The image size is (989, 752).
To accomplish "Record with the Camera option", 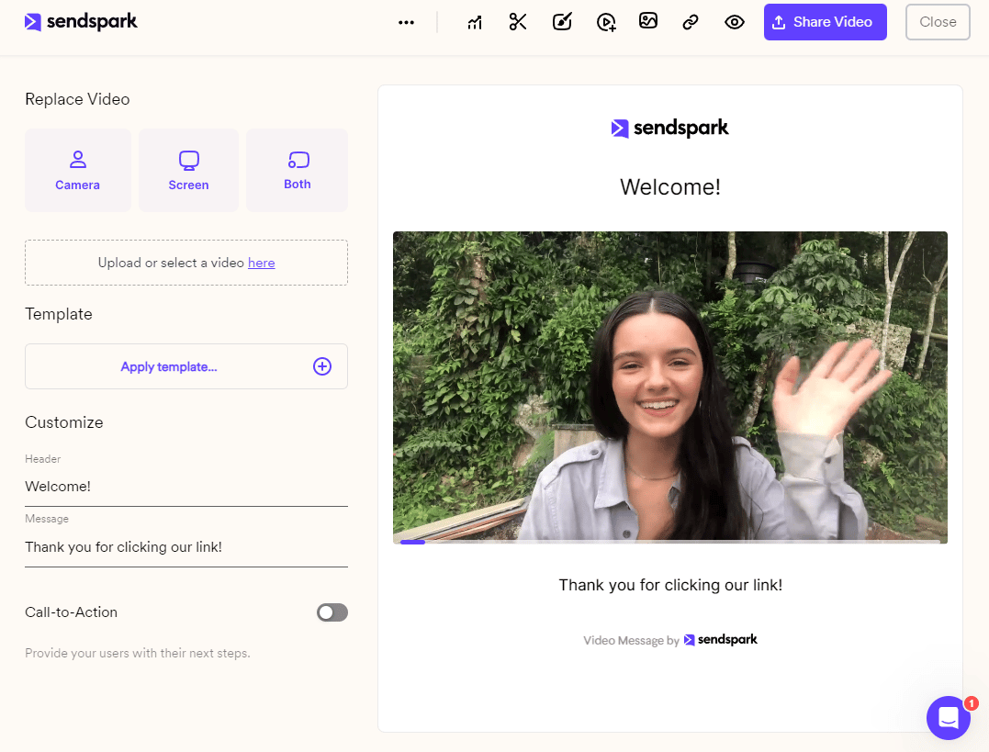I will (77, 171).
